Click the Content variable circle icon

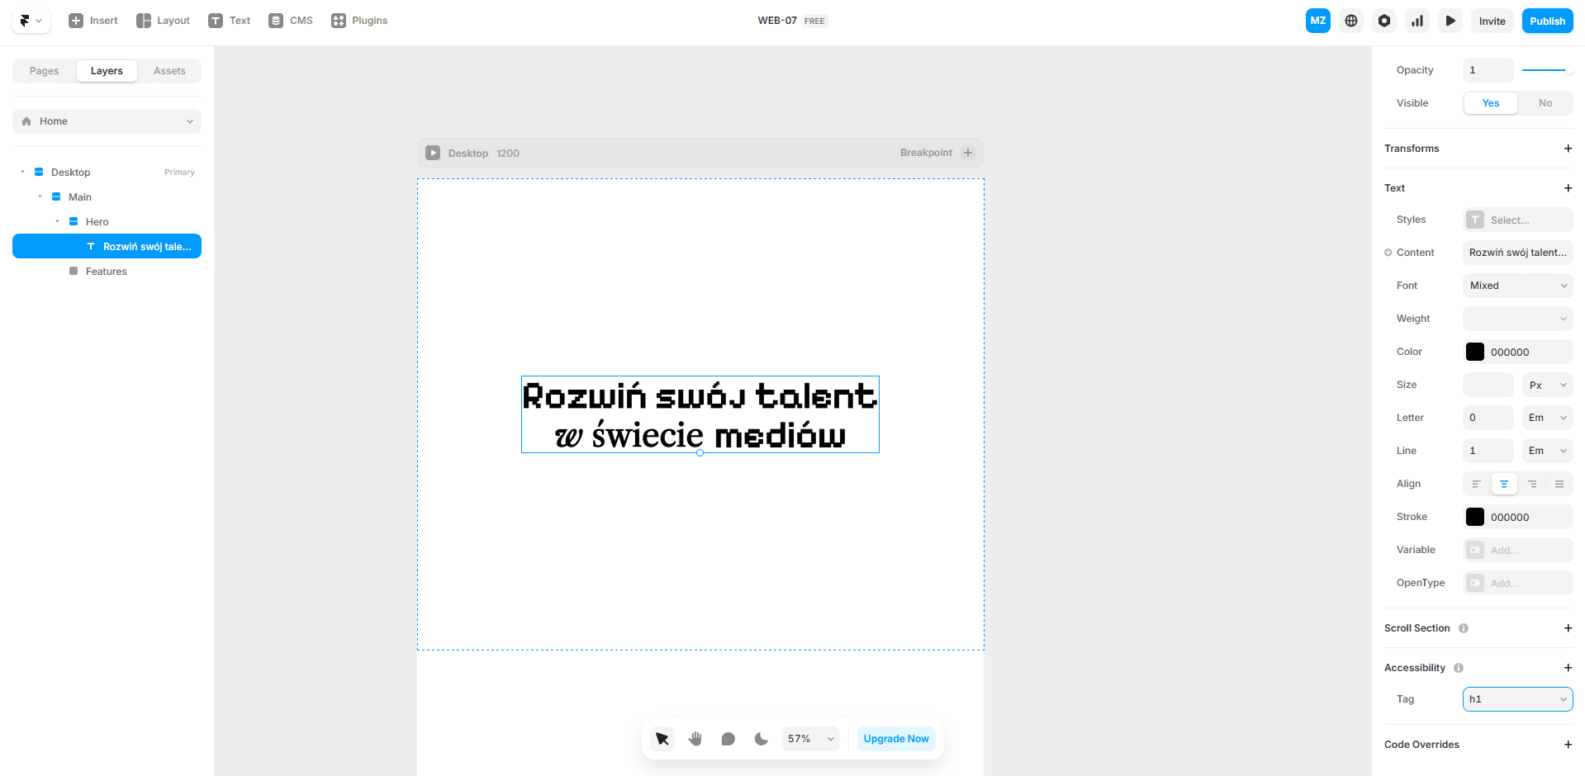(x=1388, y=253)
